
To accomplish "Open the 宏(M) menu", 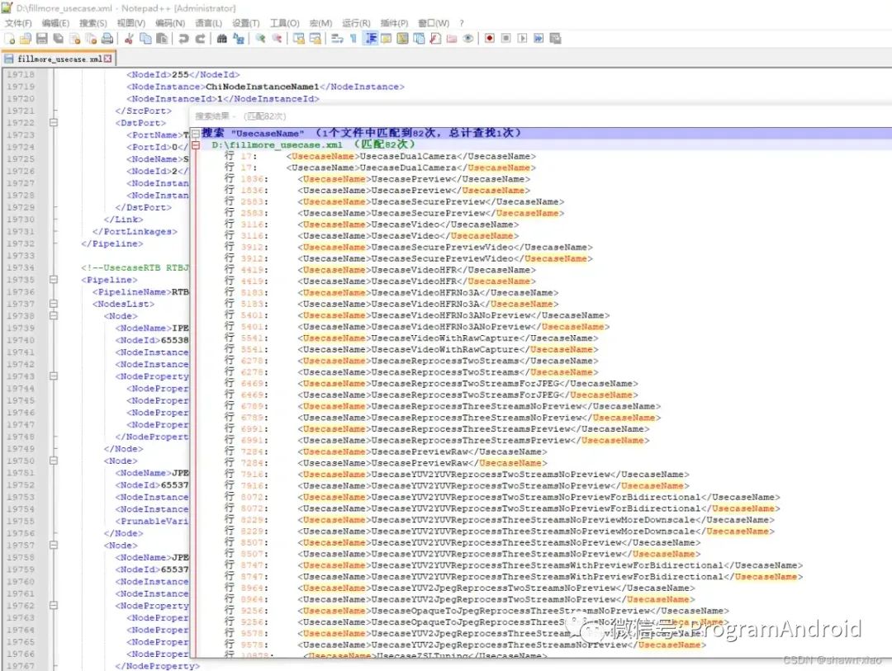I will [x=320, y=23].
